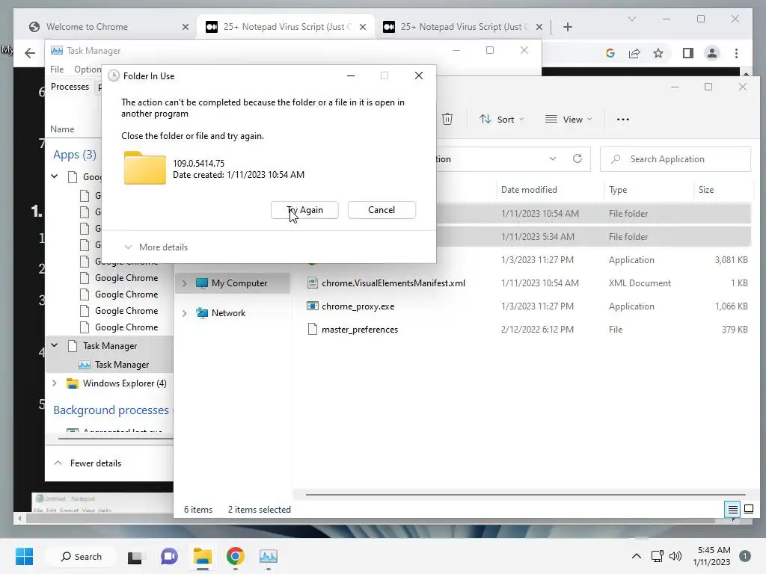
Task: Open Task View from taskbar
Action: [135, 557]
